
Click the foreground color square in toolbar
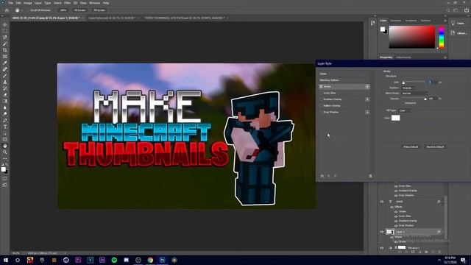(3, 169)
